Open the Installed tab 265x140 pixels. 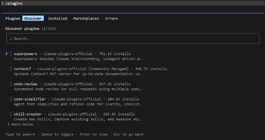point(57,19)
